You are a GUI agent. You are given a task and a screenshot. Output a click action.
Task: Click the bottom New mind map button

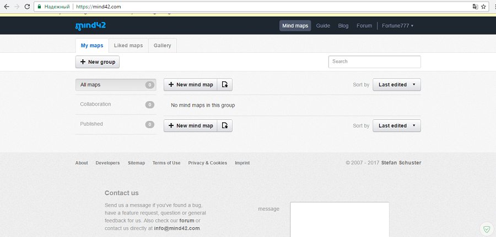click(x=191, y=125)
